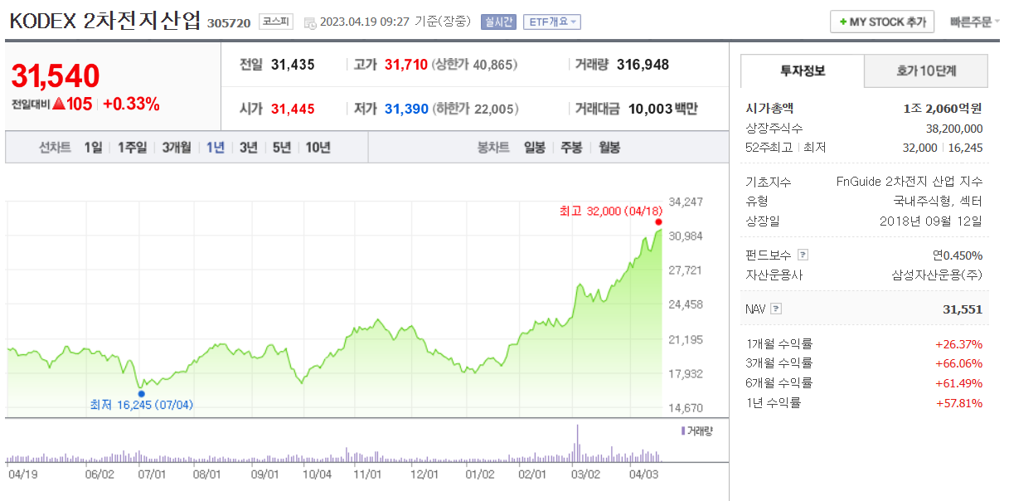Click the 상장주식수 value 38,200,000
The image size is (1009, 501).
point(954,129)
